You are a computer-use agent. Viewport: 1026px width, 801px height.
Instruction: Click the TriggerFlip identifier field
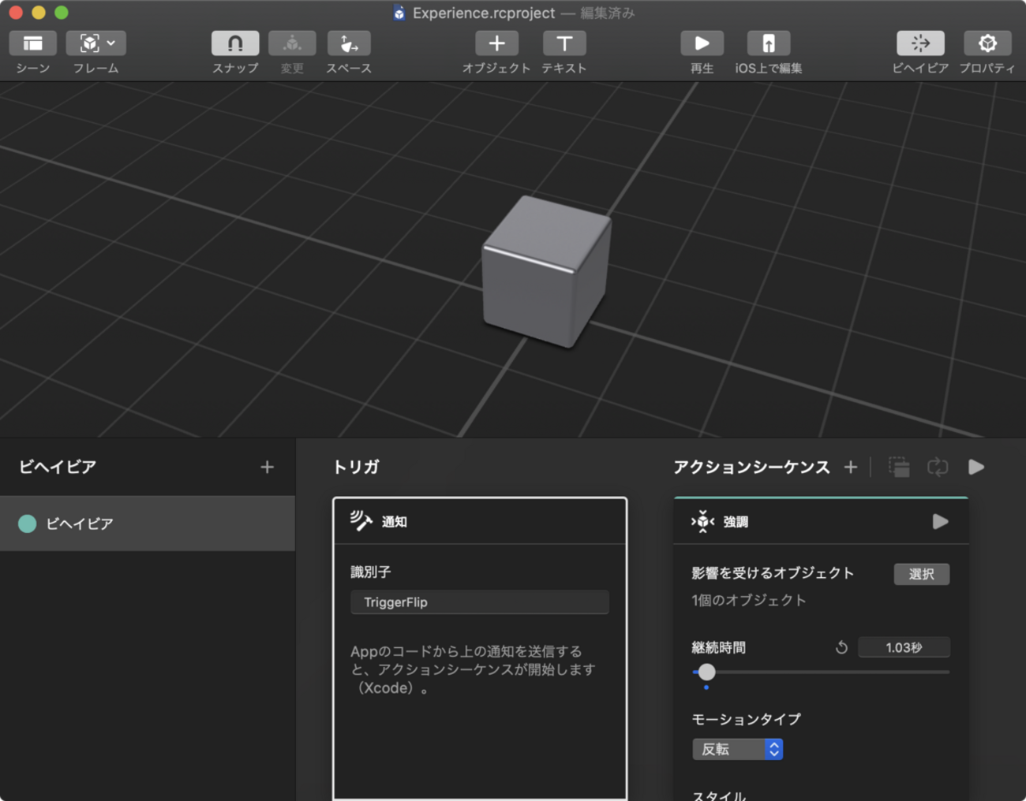[x=479, y=602]
